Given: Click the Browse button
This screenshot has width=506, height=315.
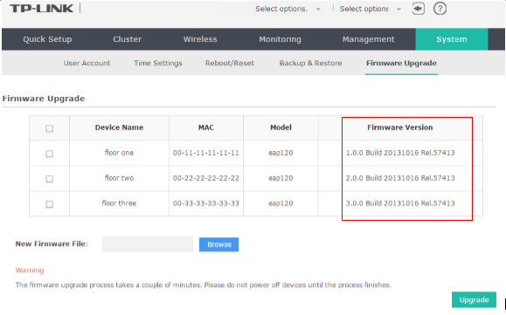Looking at the screenshot, I should point(218,244).
